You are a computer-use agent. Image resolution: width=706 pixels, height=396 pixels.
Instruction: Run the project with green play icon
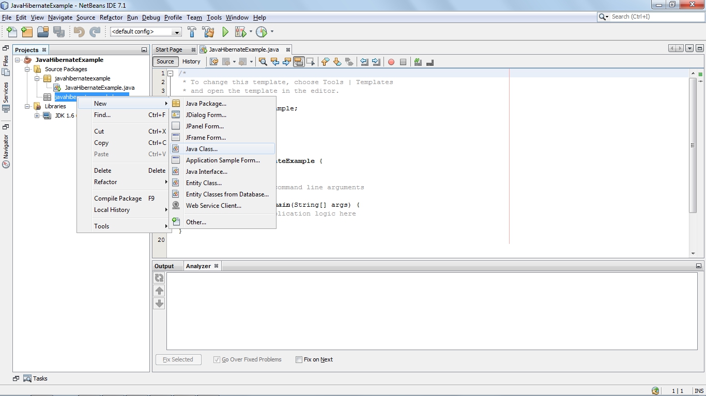225,32
